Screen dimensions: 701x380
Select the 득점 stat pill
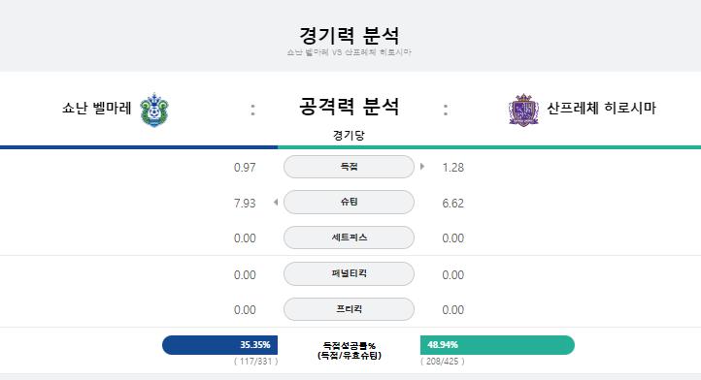tap(349, 167)
